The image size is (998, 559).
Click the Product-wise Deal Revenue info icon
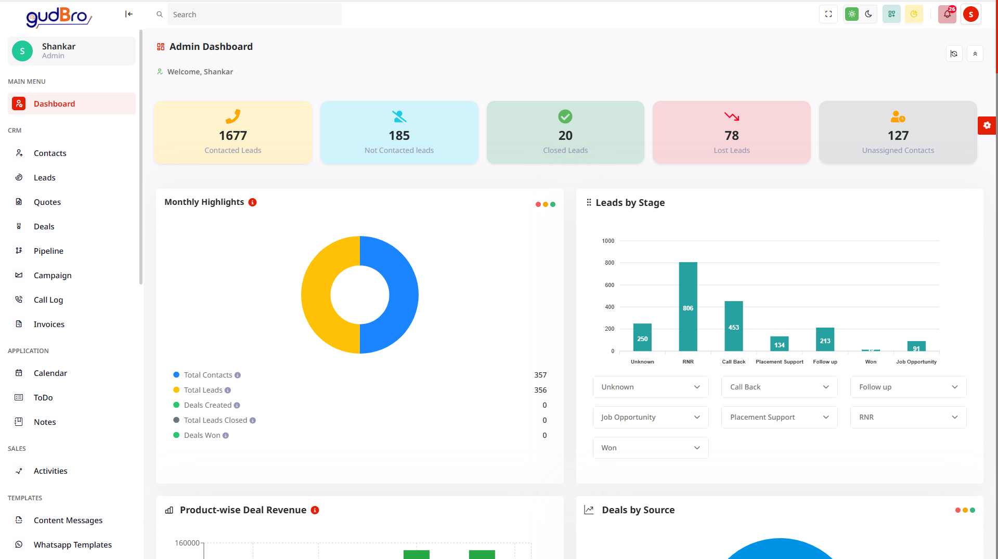(x=315, y=510)
